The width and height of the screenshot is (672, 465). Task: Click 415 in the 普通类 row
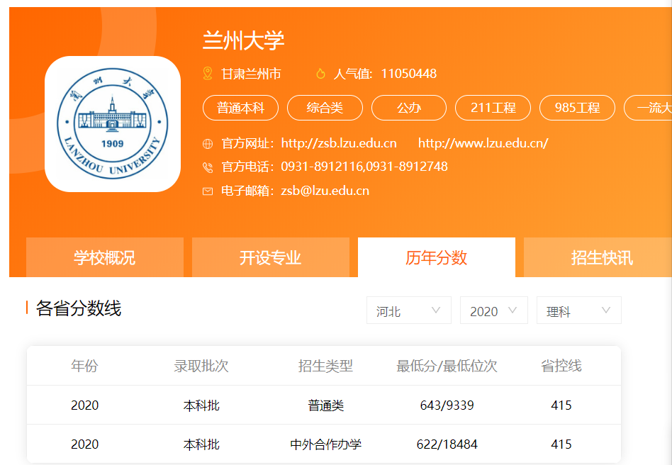[561, 405]
